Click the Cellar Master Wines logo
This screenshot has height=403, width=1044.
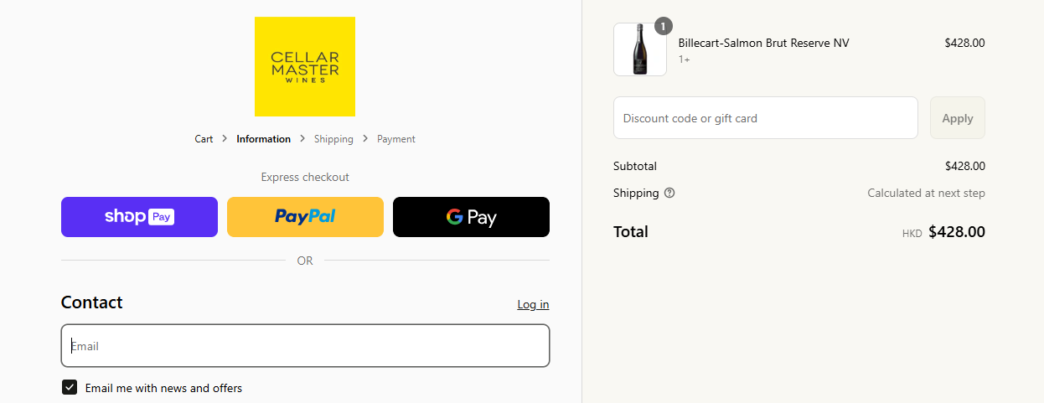coord(305,67)
